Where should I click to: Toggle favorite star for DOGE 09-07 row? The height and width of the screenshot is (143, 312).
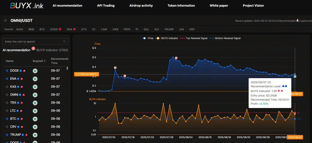pyautogui.click(x=7, y=71)
